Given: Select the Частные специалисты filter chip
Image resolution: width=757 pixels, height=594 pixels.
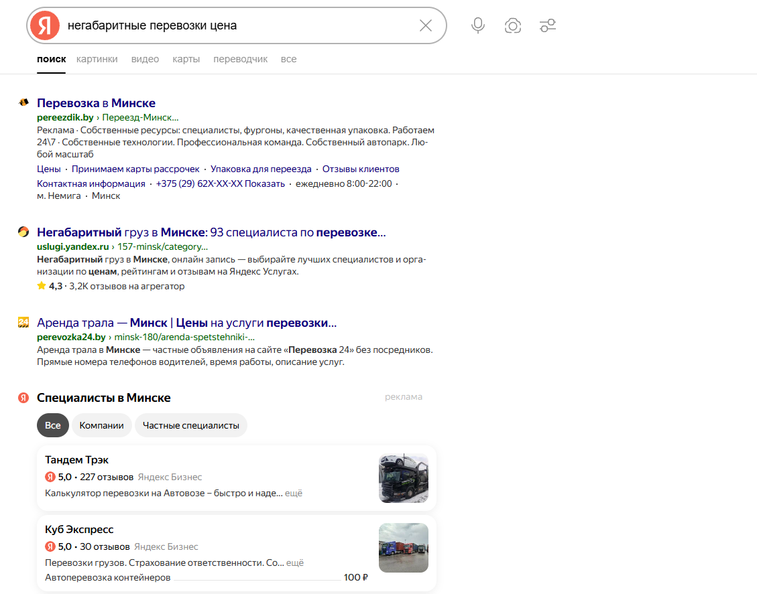Looking at the screenshot, I should pos(190,425).
